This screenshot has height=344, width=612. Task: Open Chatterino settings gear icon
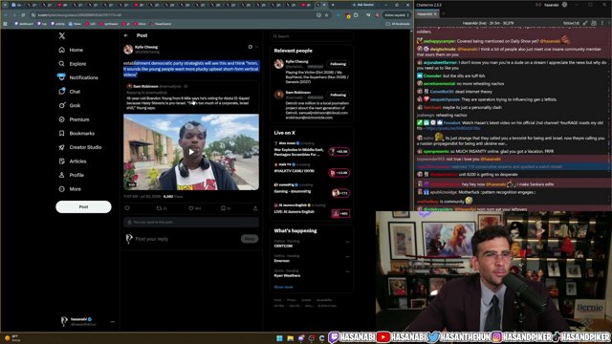pyautogui.click(x=564, y=5)
